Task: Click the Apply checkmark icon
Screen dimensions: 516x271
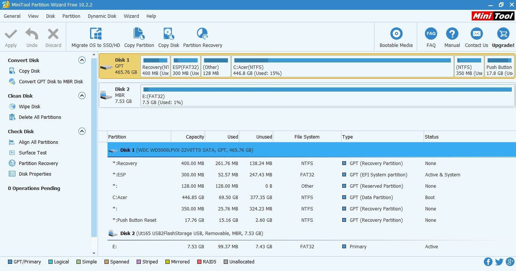Action: point(11,34)
